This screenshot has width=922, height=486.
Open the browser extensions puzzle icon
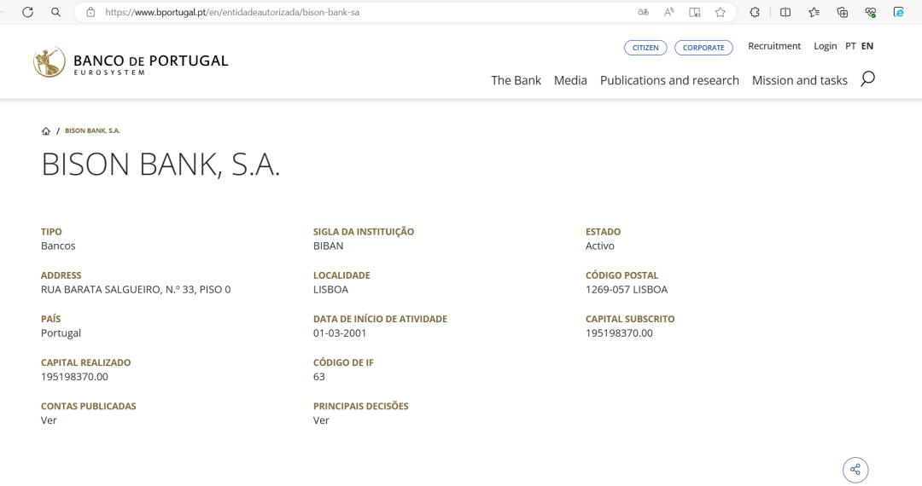click(x=755, y=12)
